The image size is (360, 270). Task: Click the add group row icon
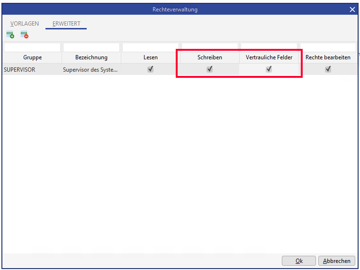pos(10,35)
